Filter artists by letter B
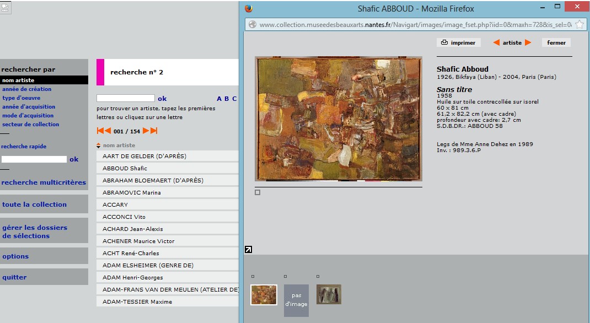The width and height of the screenshot is (590, 323). click(x=226, y=99)
